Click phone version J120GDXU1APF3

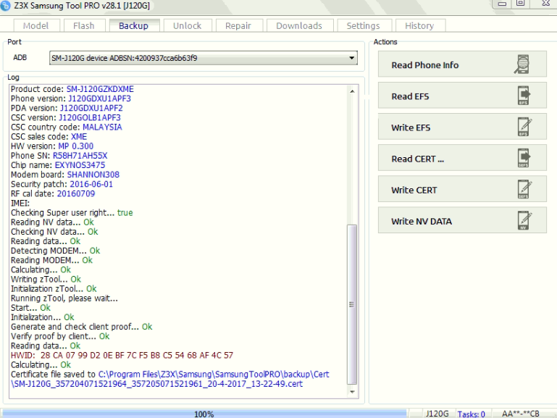[x=99, y=99]
